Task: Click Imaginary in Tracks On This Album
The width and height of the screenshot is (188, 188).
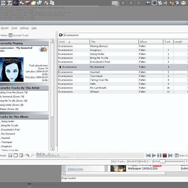Action: click(7, 146)
